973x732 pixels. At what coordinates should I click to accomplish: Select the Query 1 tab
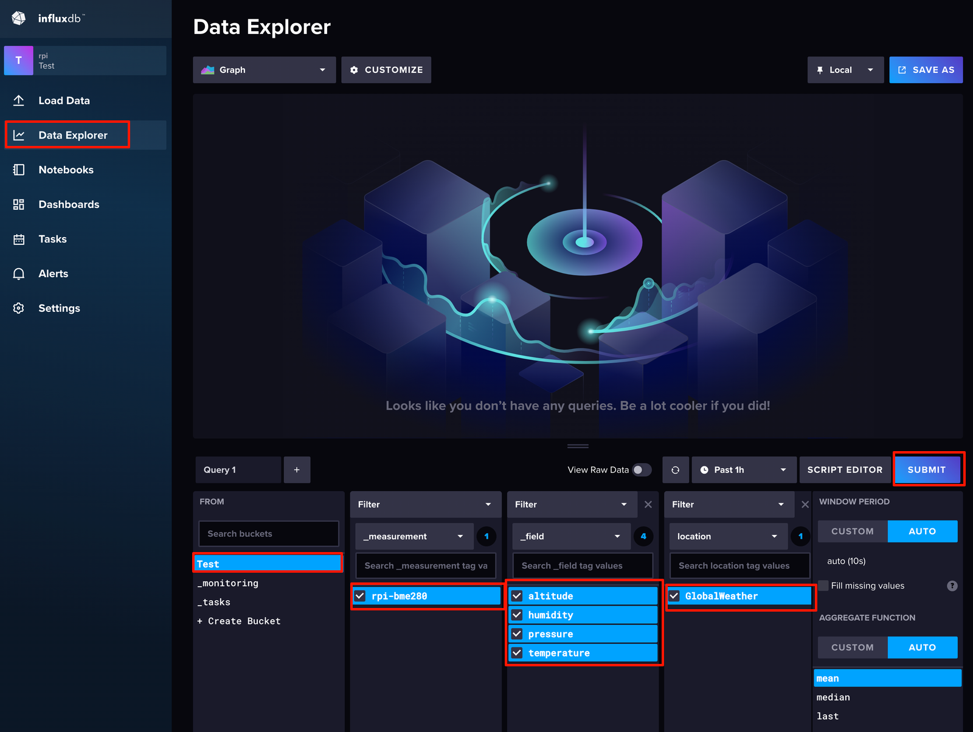tap(238, 470)
